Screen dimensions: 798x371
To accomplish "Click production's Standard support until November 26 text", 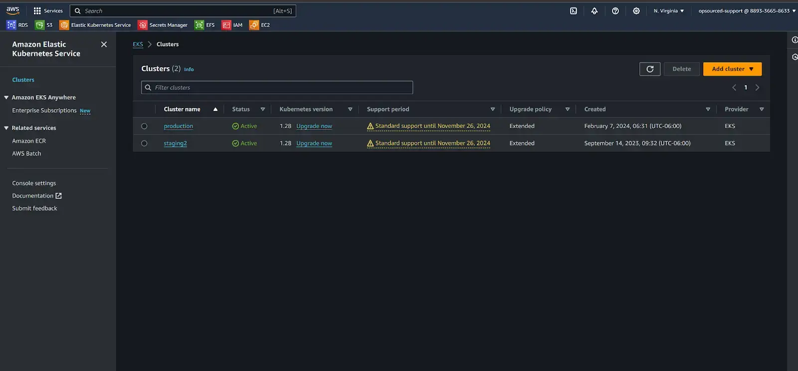I will 432,126.
